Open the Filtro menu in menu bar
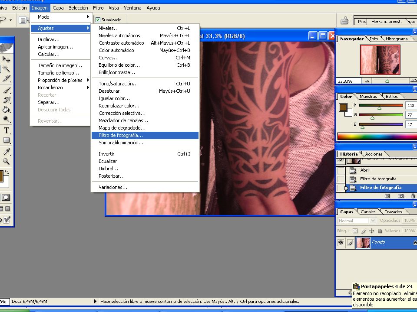This screenshot has height=312, width=417. [x=98, y=8]
